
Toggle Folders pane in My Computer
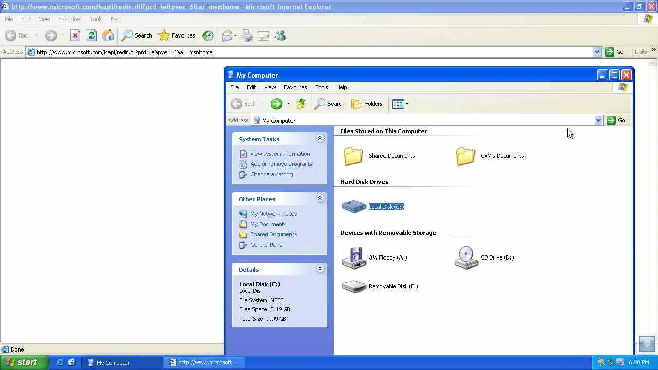tap(367, 104)
